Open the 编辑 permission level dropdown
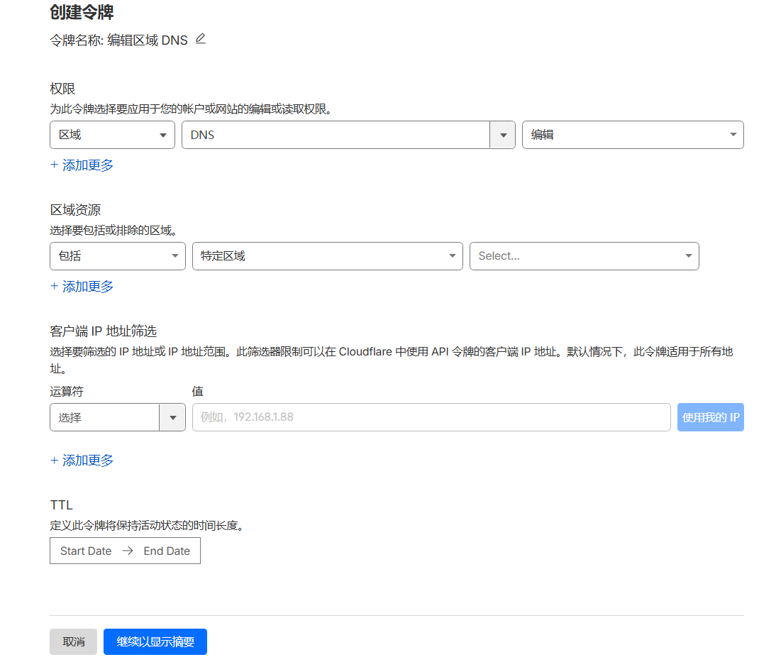The image size is (776, 662). 632,135
